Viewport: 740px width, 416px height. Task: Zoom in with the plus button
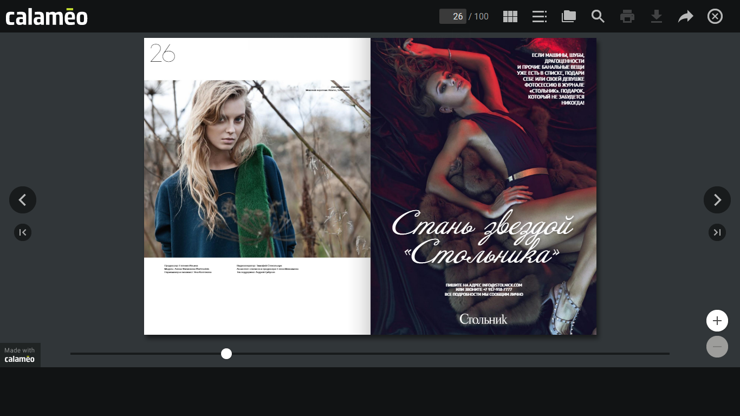[x=717, y=321]
